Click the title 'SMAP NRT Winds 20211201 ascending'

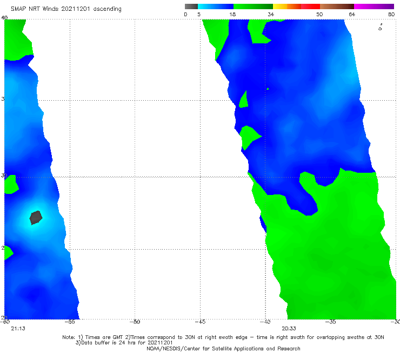coord(66,9)
